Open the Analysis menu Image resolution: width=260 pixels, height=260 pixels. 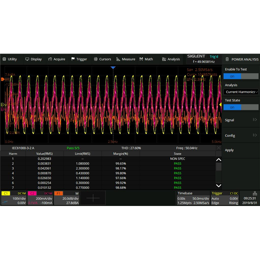(171, 59)
